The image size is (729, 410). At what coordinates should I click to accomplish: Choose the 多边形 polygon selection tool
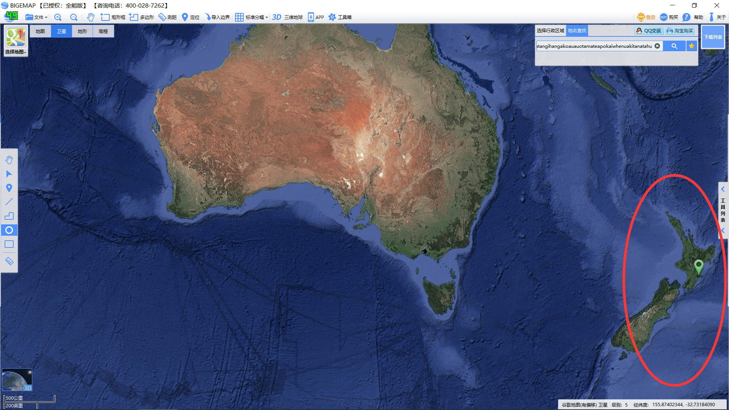tap(141, 17)
